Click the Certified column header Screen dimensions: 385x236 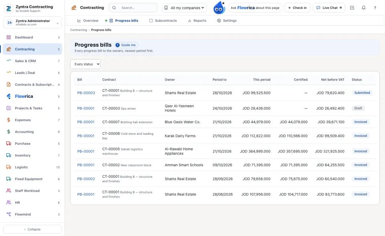300,79
